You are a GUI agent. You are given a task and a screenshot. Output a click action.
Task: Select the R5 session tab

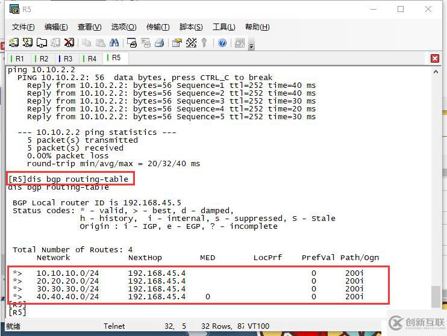(x=115, y=58)
